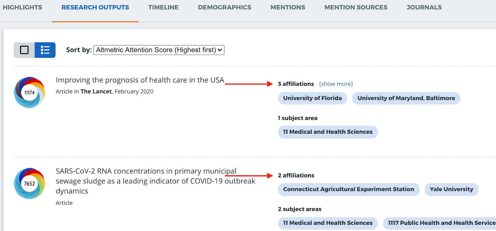Switch to the Demographics tab
The width and height of the screenshot is (496, 231).
(x=224, y=7)
